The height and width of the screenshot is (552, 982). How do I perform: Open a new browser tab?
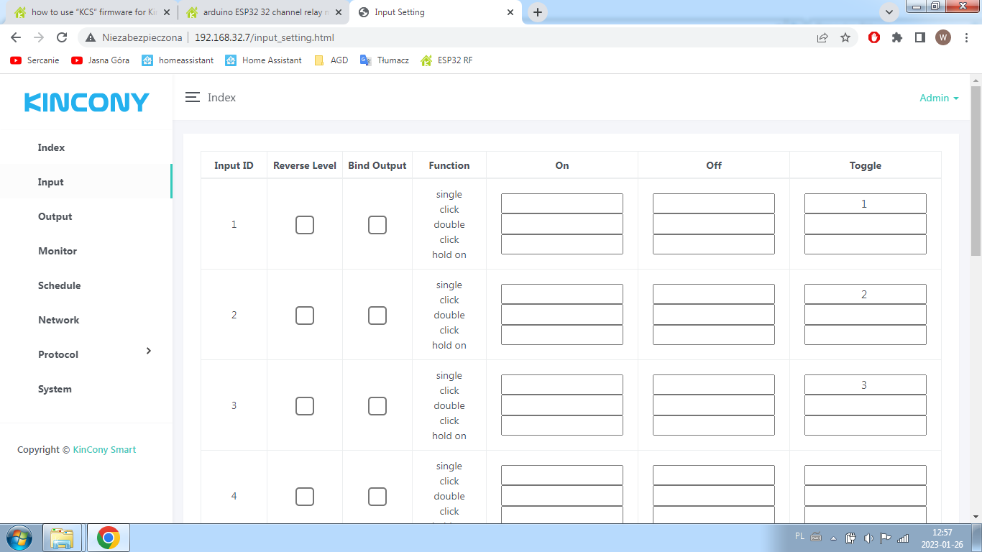pyautogui.click(x=537, y=12)
